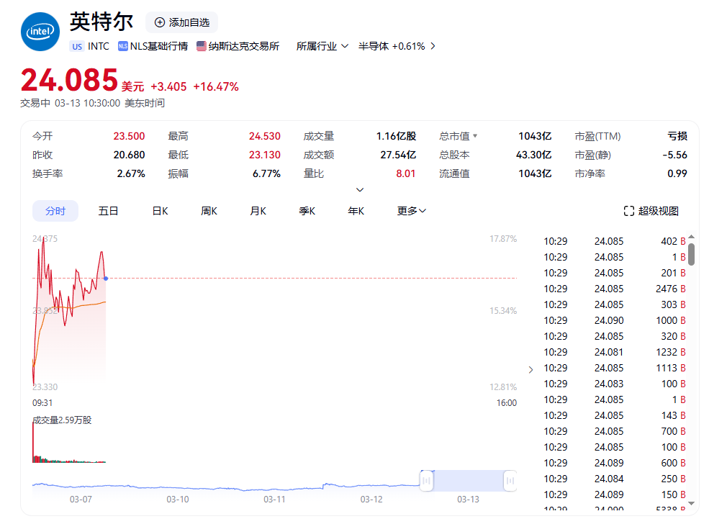Screen dimensions: 709x524
Task: Click the 振幅 value 6.77%
Action: coord(266,173)
